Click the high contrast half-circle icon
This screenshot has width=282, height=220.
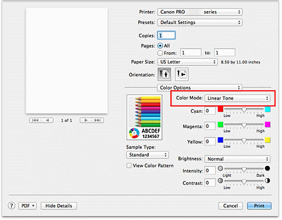tap(267, 180)
